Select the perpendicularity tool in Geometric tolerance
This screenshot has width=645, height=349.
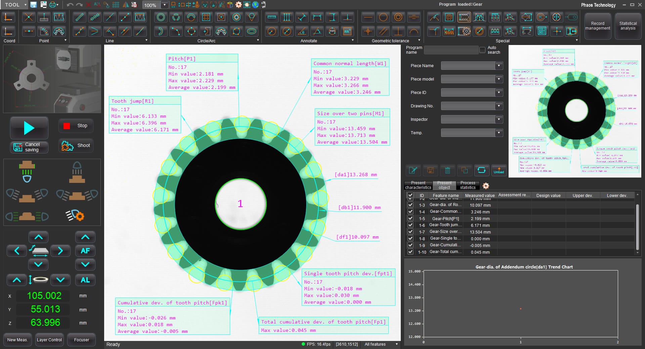(x=398, y=32)
